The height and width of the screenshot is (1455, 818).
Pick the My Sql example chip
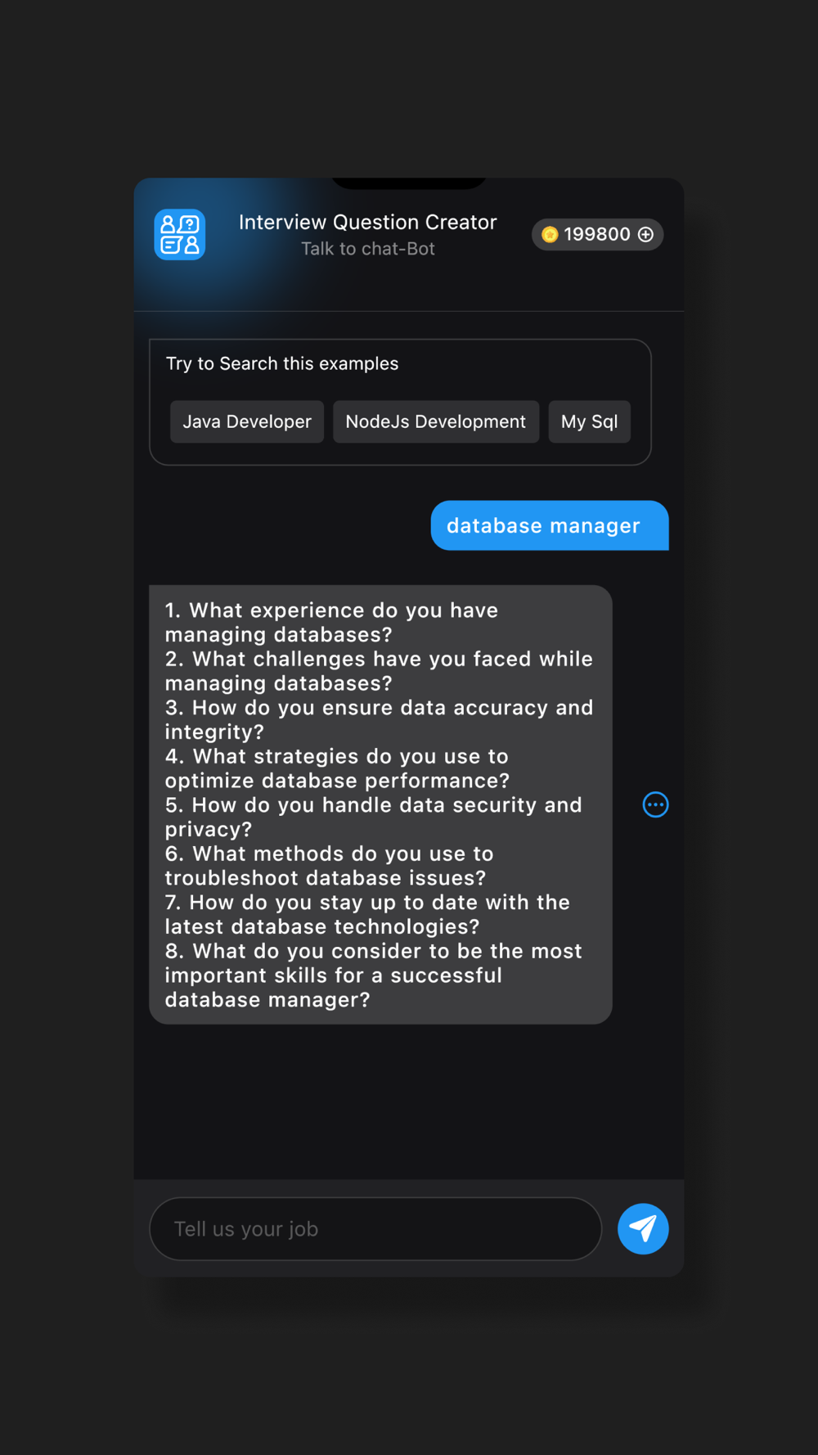click(590, 421)
